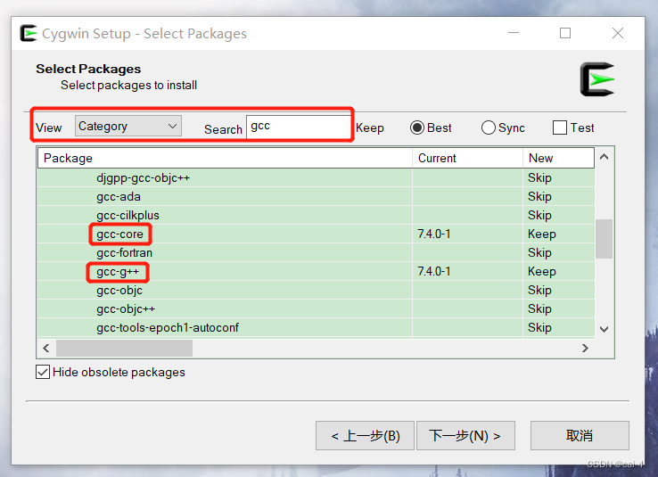Click gcc-g++ current version 7.4.0-1
The height and width of the screenshot is (477, 658).
(x=434, y=272)
